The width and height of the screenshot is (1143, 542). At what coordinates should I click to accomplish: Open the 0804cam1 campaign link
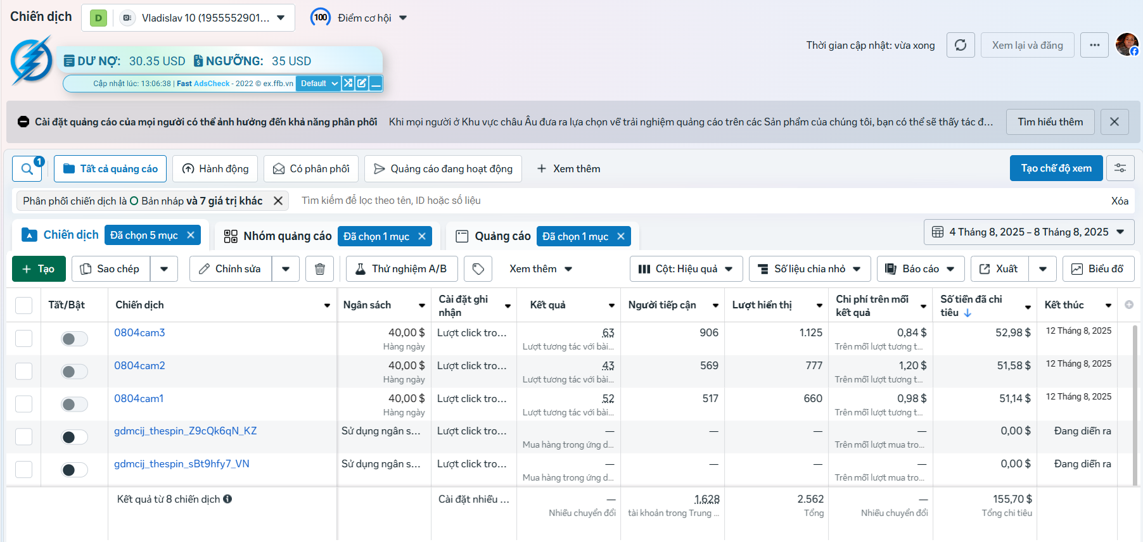pos(139,398)
